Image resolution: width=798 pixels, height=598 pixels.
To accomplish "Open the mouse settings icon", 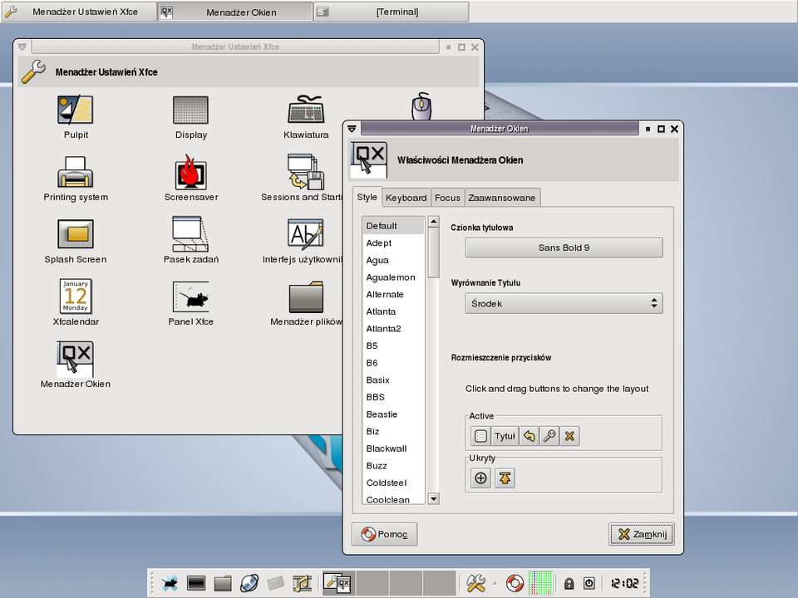I will click(421, 105).
